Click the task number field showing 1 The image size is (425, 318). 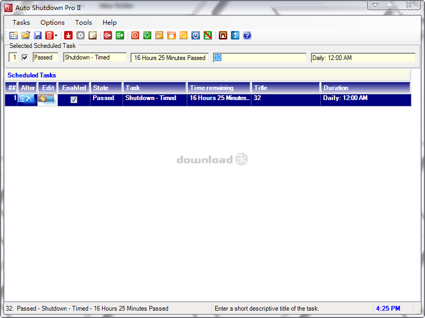click(x=13, y=57)
